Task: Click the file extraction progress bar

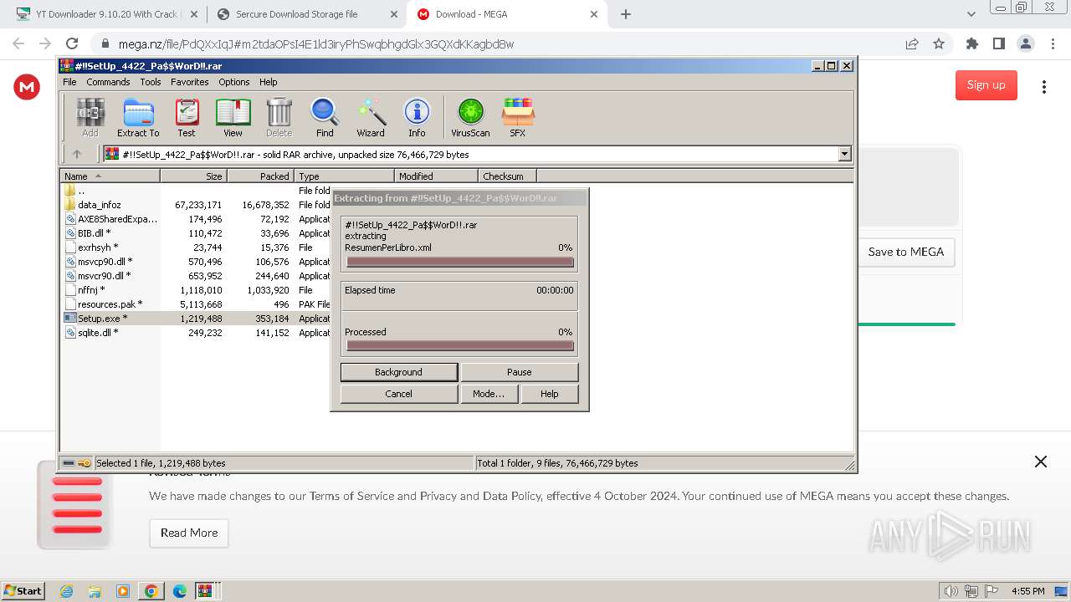Action: [459, 262]
